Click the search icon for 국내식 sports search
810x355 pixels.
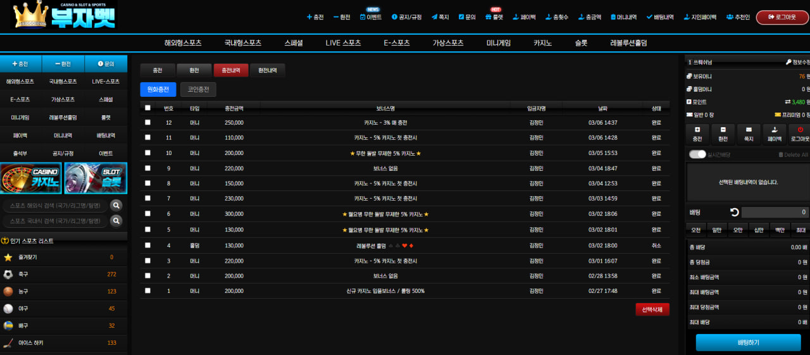tap(116, 221)
